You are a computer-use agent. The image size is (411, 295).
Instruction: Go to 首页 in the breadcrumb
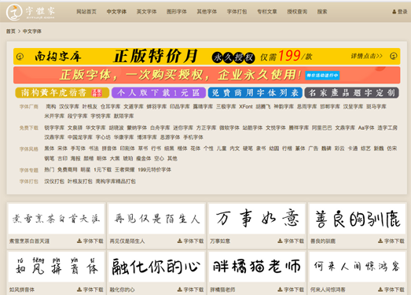[11, 31]
